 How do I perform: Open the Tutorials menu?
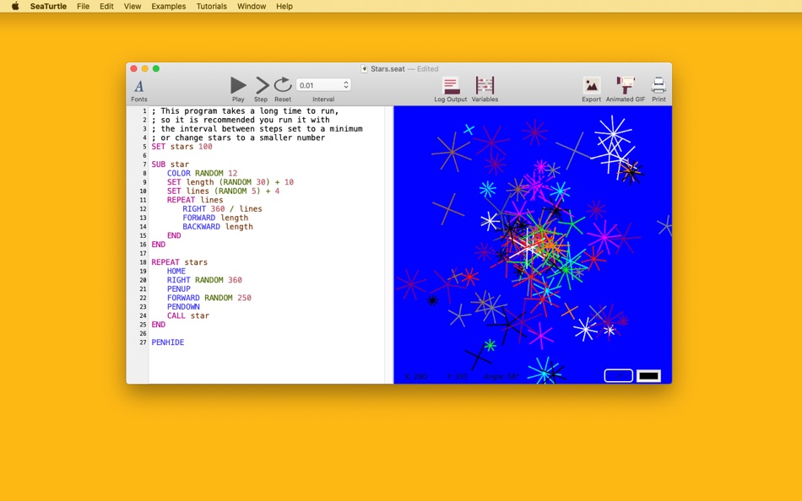(x=211, y=6)
